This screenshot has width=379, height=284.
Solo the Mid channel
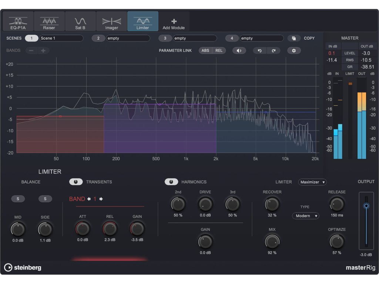[18, 199]
